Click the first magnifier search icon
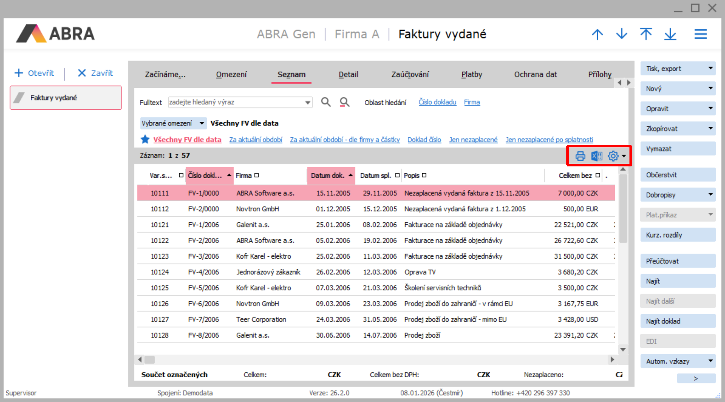The width and height of the screenshot is (725, 402). [x=326, y=102]
